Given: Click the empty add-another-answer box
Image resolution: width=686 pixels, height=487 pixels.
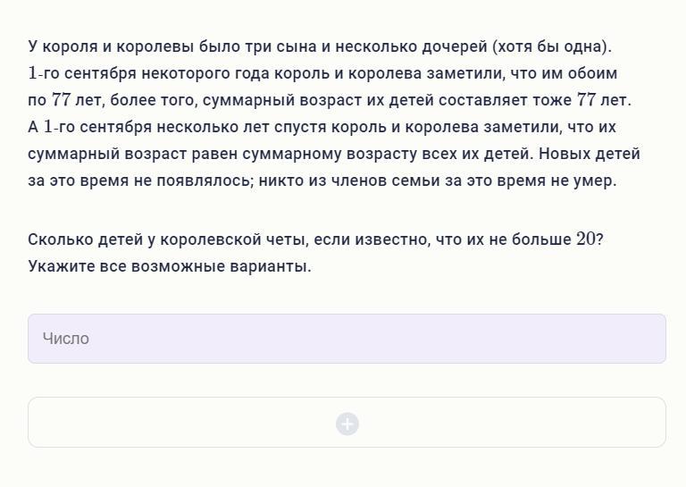Looking at the screenshot, I should (536, 423).
